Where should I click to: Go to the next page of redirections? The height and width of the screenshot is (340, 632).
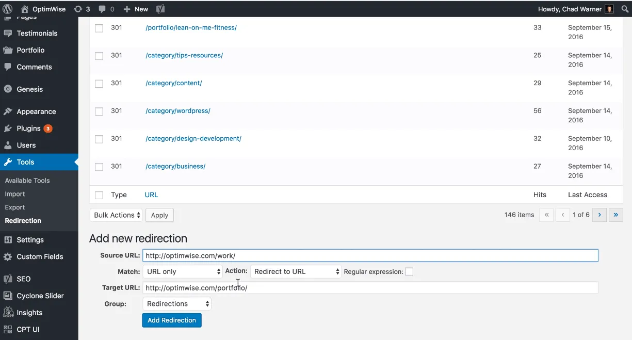point(599,215)
